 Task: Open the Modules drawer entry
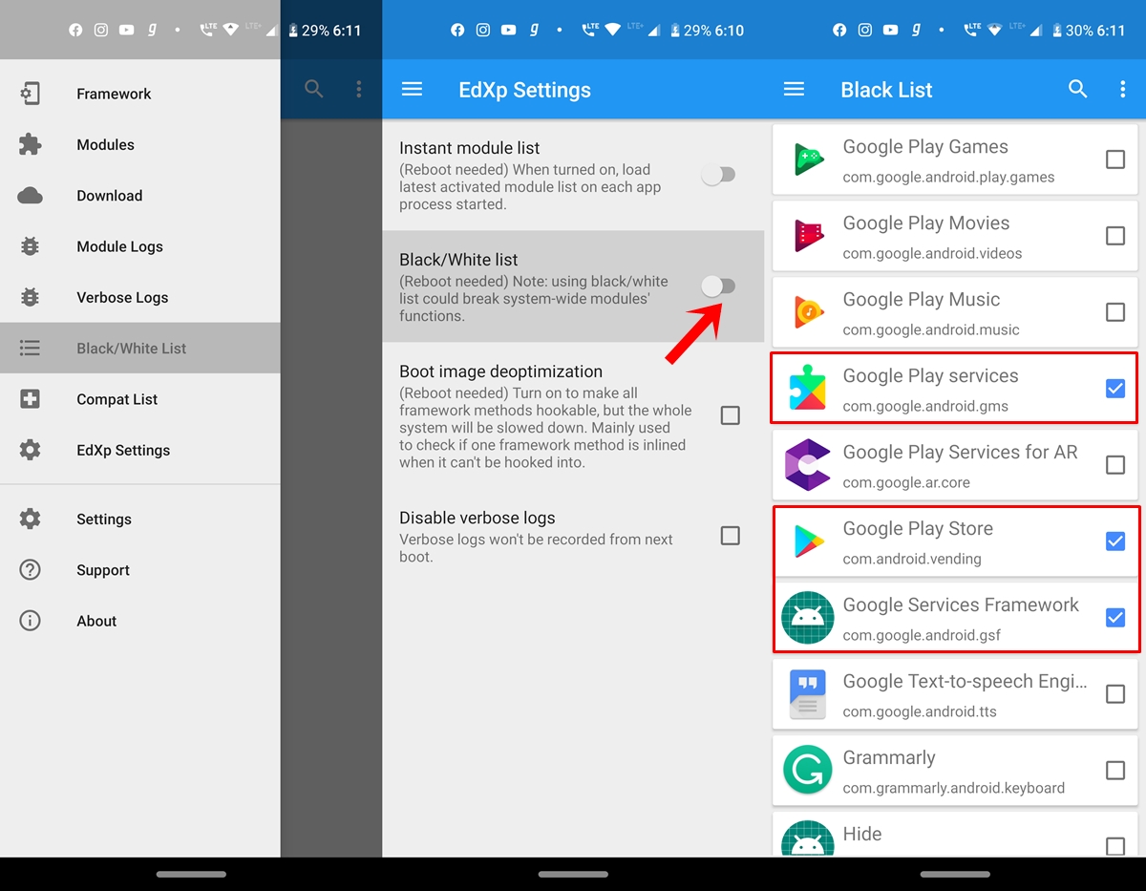coord(139,144)
